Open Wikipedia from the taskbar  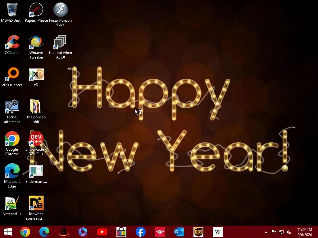218,232
